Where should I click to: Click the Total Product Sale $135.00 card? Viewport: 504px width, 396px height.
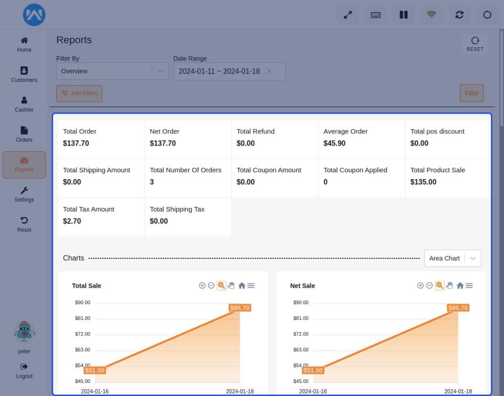click(448, 178)
